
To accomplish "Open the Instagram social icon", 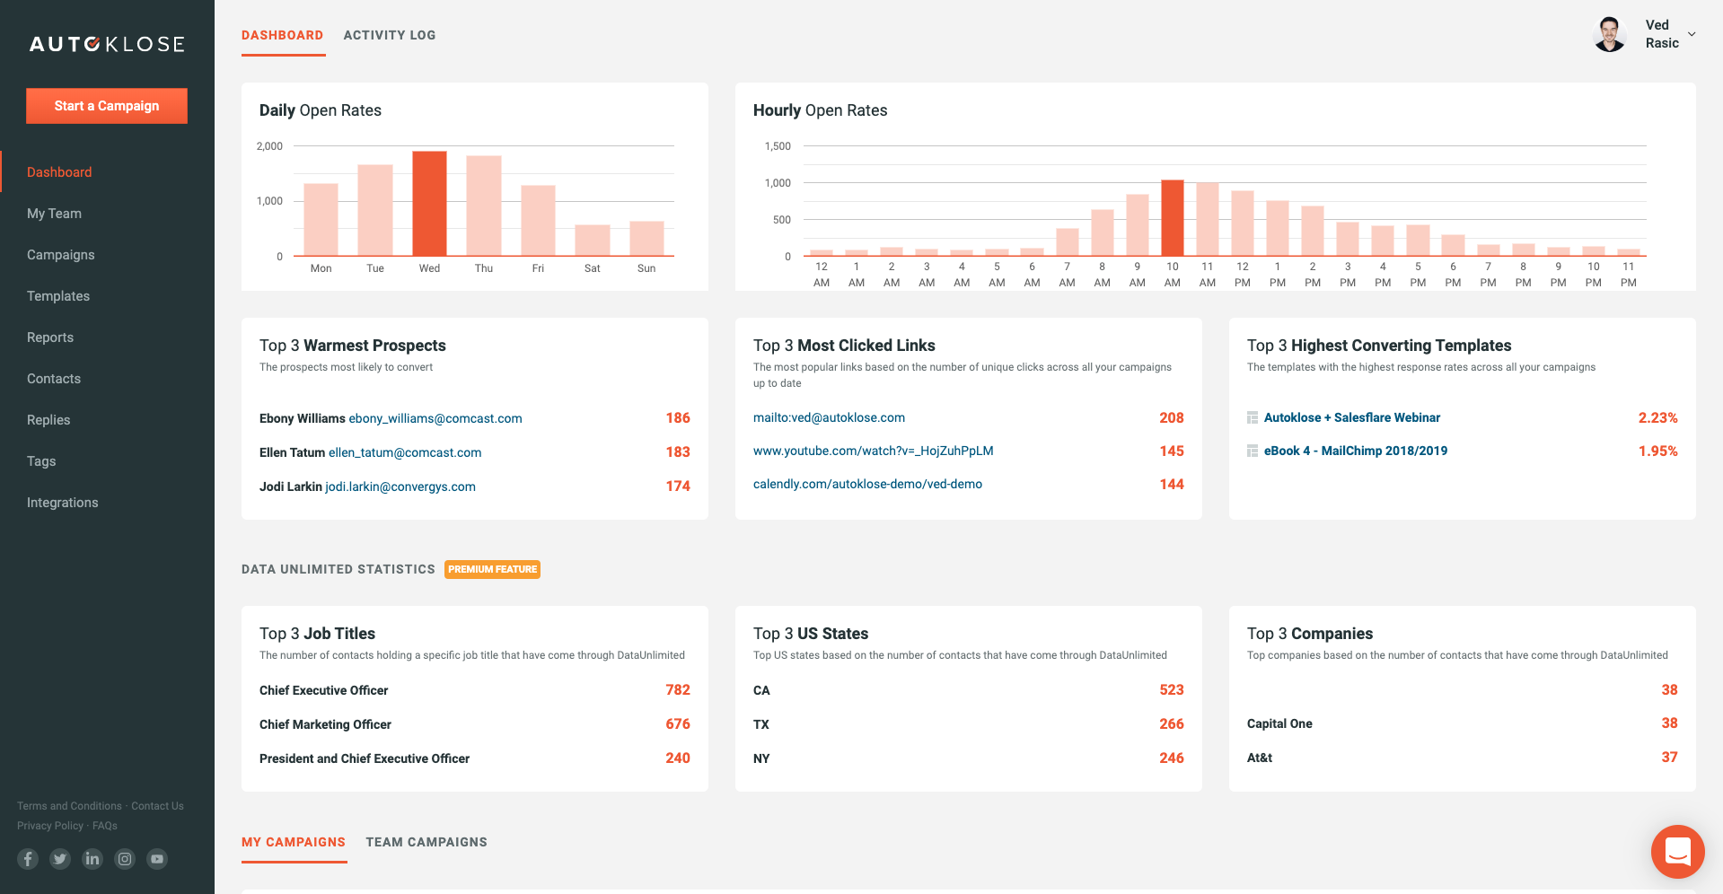I will 125,859.
